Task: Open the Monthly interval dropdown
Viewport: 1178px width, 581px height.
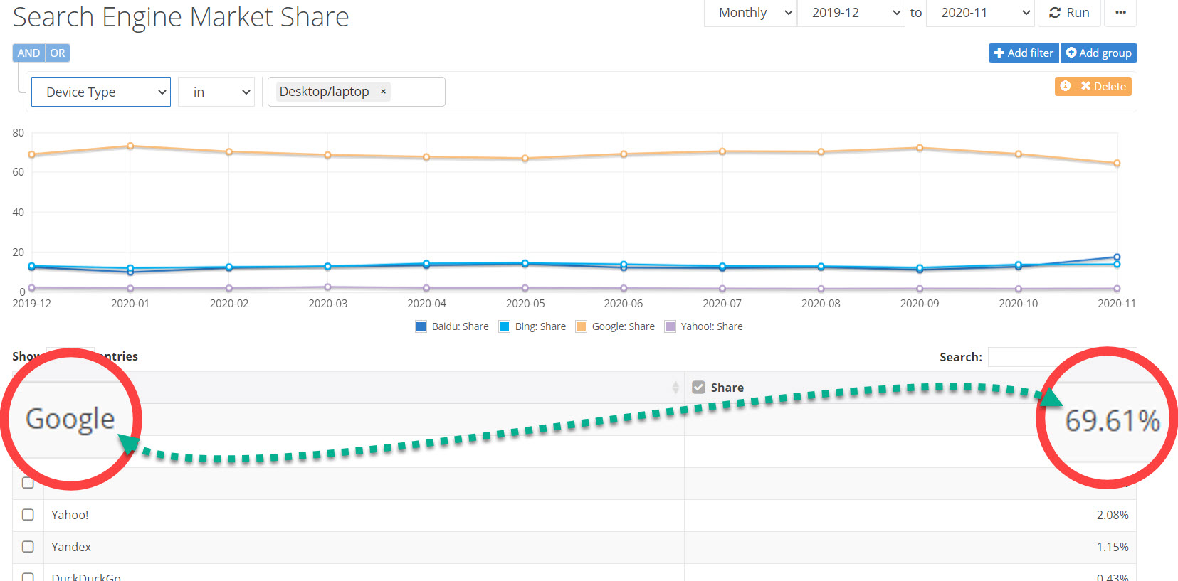Action: [751, 13]
